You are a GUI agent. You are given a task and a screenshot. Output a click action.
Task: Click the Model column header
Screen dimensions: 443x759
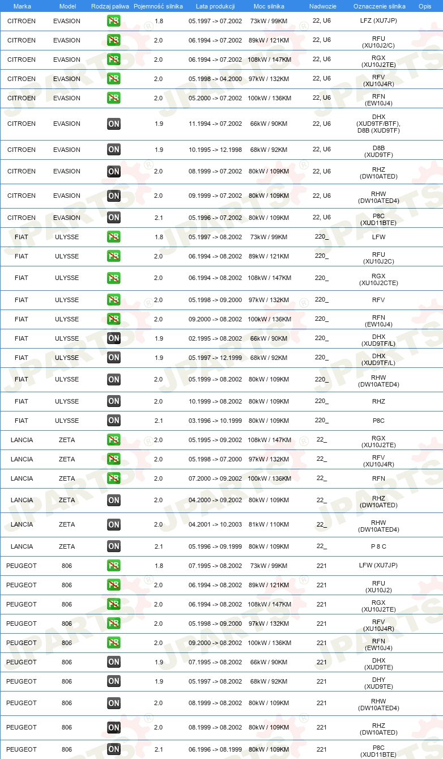[67, 6]
